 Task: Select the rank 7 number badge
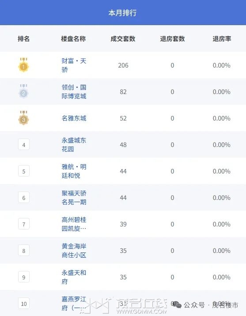(24, 224)
